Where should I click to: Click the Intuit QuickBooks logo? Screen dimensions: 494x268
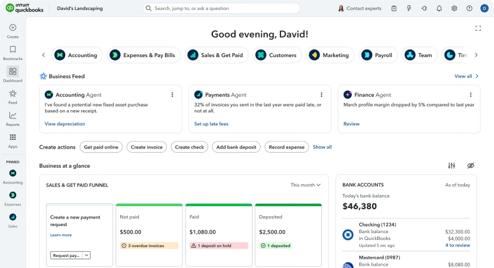click(24, 8)
